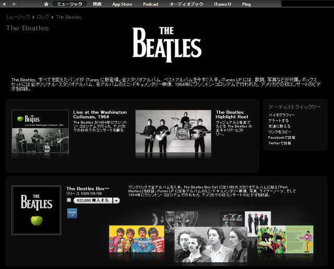Click 友達に教える quick link
334x269 pixels.
(279, 126)
